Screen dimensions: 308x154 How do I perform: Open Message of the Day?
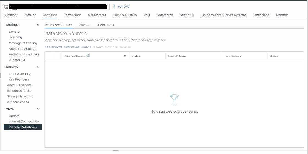[x=23, y=43]
